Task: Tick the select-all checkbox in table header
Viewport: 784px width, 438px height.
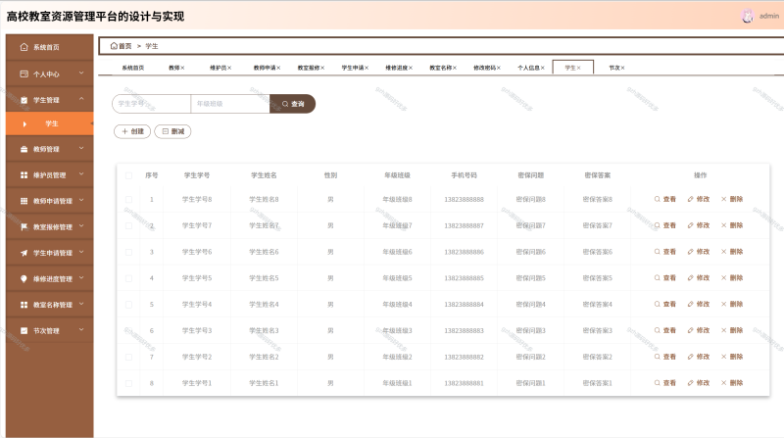Action: [x=128, y=175]
